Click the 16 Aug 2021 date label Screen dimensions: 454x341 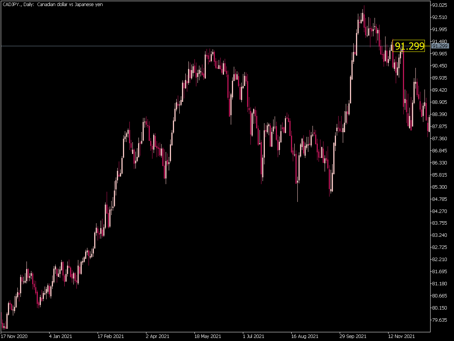[x=305, y=336]
